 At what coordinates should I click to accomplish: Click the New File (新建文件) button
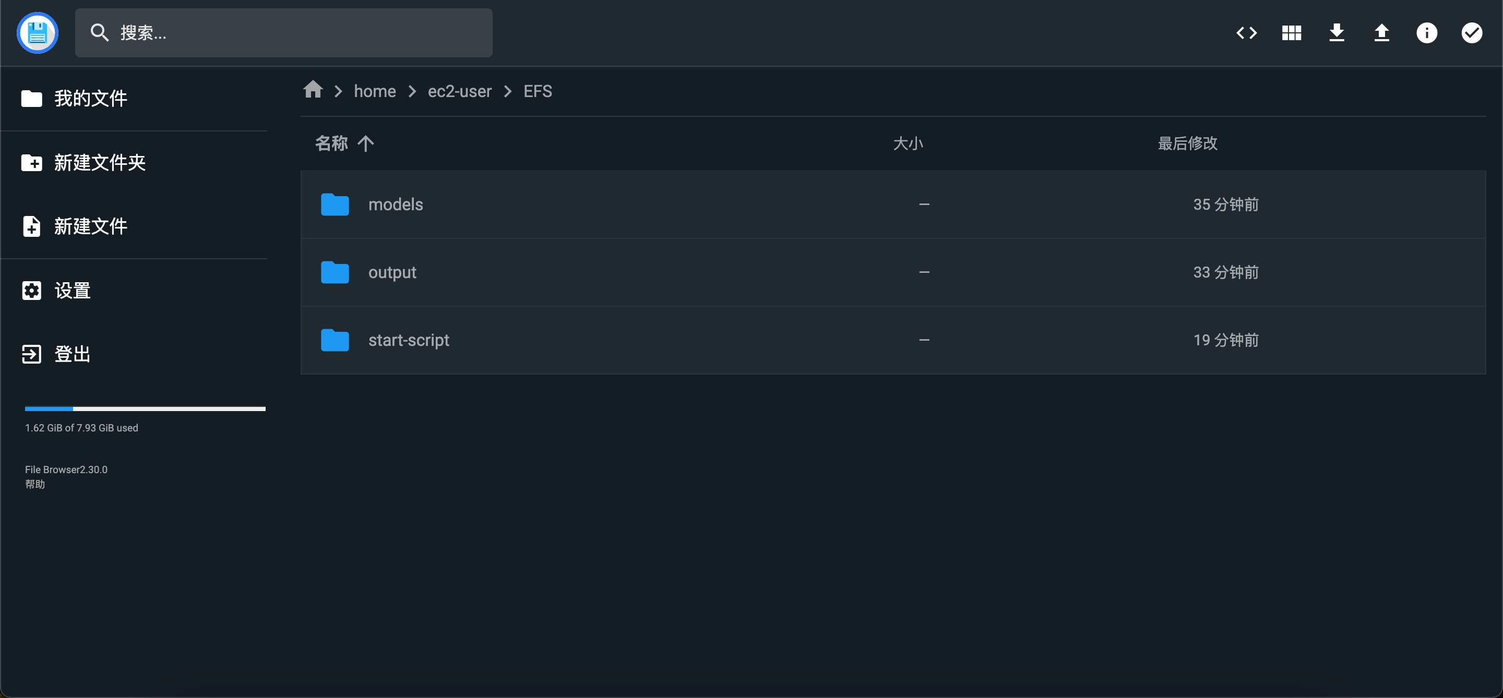click(134, 226)
